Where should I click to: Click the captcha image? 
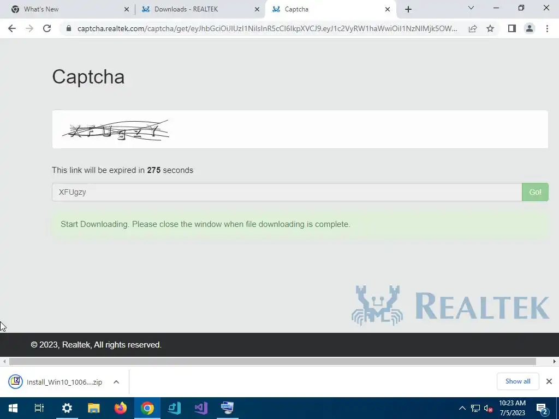(116, 130)
